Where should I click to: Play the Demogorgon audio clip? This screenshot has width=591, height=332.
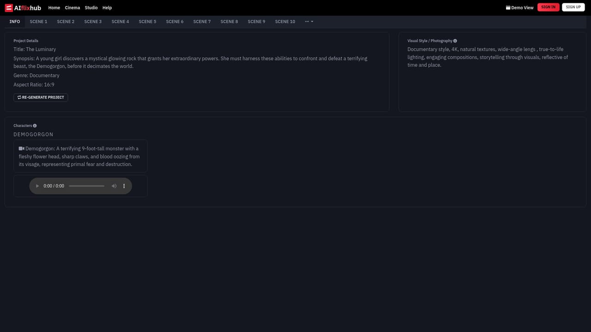click(37, 186)
